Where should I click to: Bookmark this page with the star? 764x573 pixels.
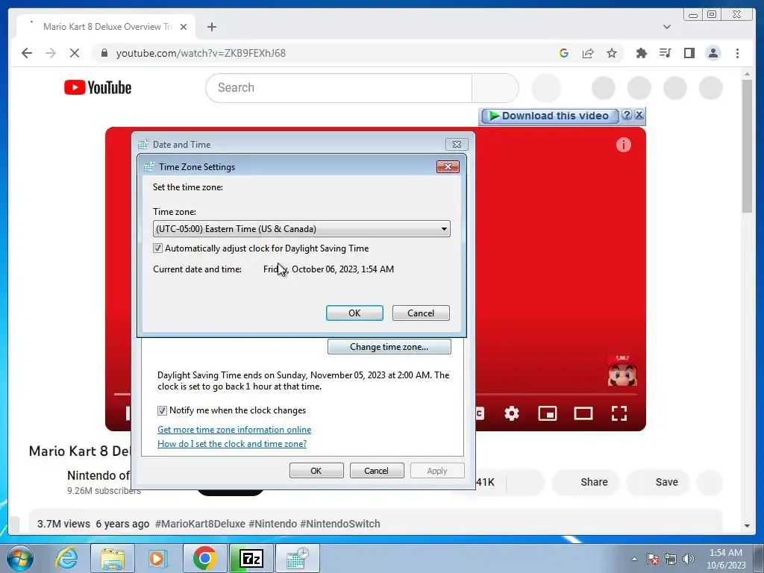[x=612, y=53]
